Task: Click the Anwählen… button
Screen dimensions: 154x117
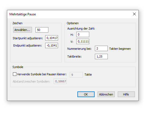Action: pyautogui.click(x=23, y=30)
